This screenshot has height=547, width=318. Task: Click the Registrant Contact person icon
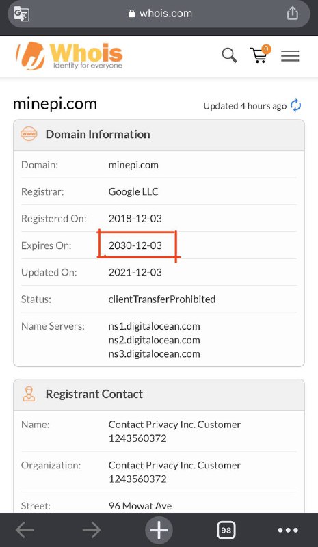tap(29, 394)
